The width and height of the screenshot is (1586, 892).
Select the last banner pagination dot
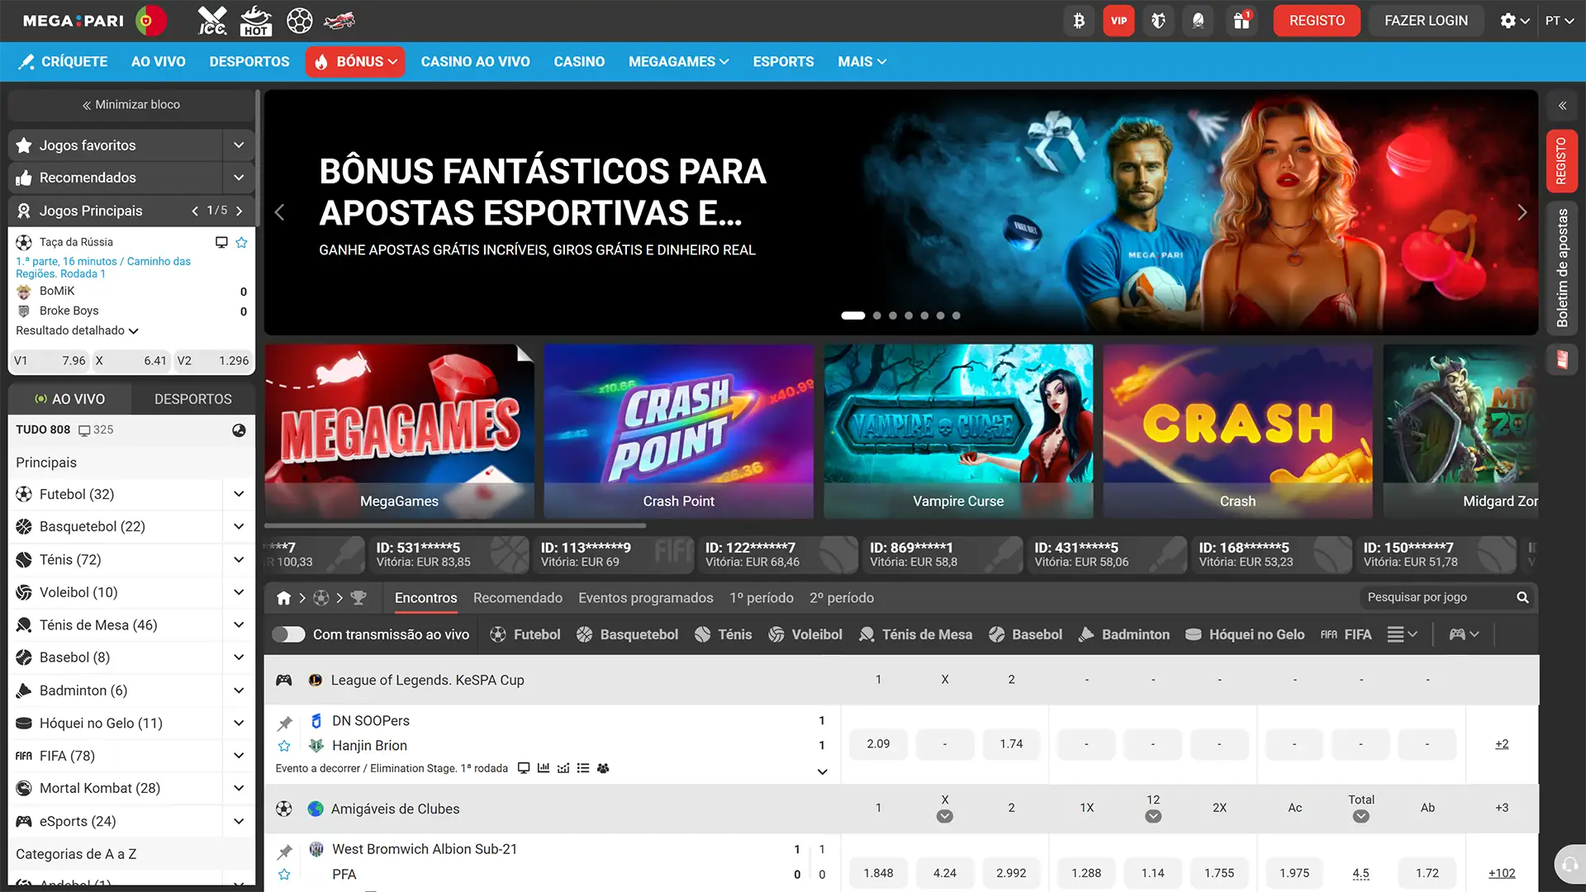pyautogui.click(x=956, y=316)
